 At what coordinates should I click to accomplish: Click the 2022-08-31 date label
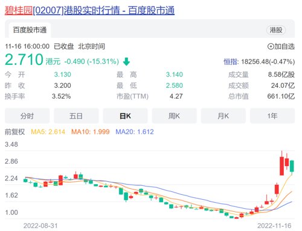click(40, 226)
